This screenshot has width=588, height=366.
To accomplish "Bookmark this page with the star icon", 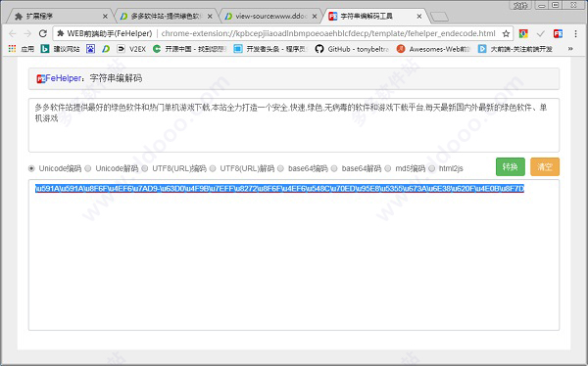I will coord(506,33).
